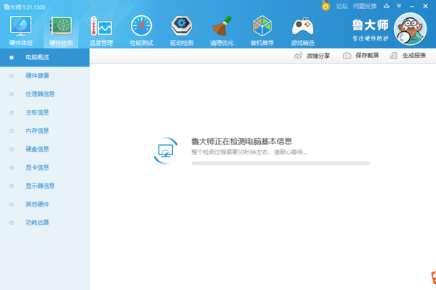Viewport: 436px width, 290px height.
Task: Open 显卡信息 in the sidebar
Action: pyautogui.click(x=37, y=167)
